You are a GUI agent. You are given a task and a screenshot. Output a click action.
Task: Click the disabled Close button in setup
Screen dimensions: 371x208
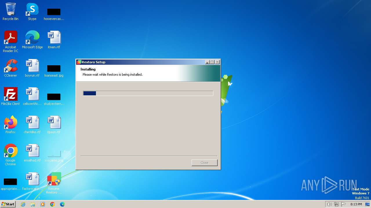[x=204, y=163]
